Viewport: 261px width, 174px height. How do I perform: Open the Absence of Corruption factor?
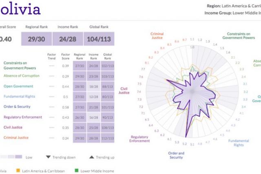click(22, 76)
